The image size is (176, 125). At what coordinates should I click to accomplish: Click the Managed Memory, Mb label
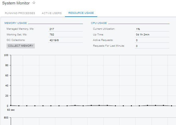(20, 29)
